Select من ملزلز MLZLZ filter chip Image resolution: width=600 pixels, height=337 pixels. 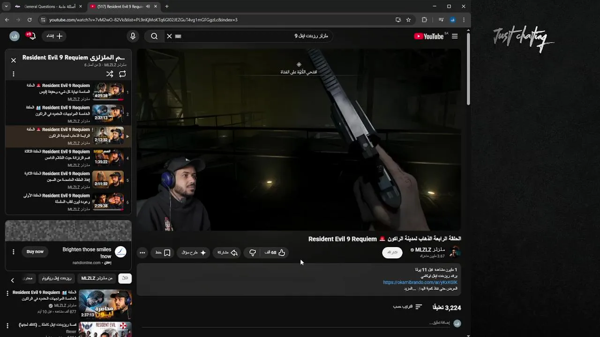[x=97, y=278]
